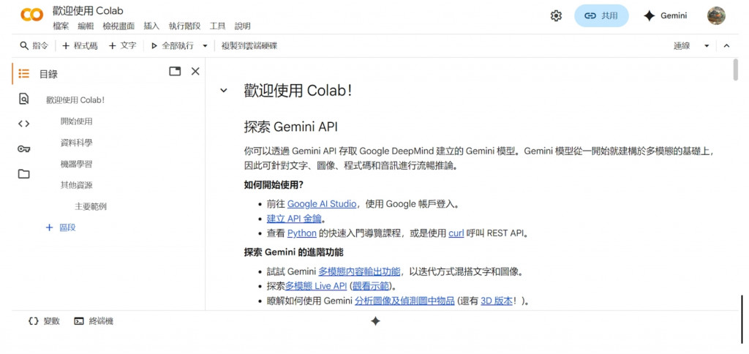The height and width of the screenshot is (354, 749).
Task: Pop out the 目錄 panel into new tab
Action: 176,72
